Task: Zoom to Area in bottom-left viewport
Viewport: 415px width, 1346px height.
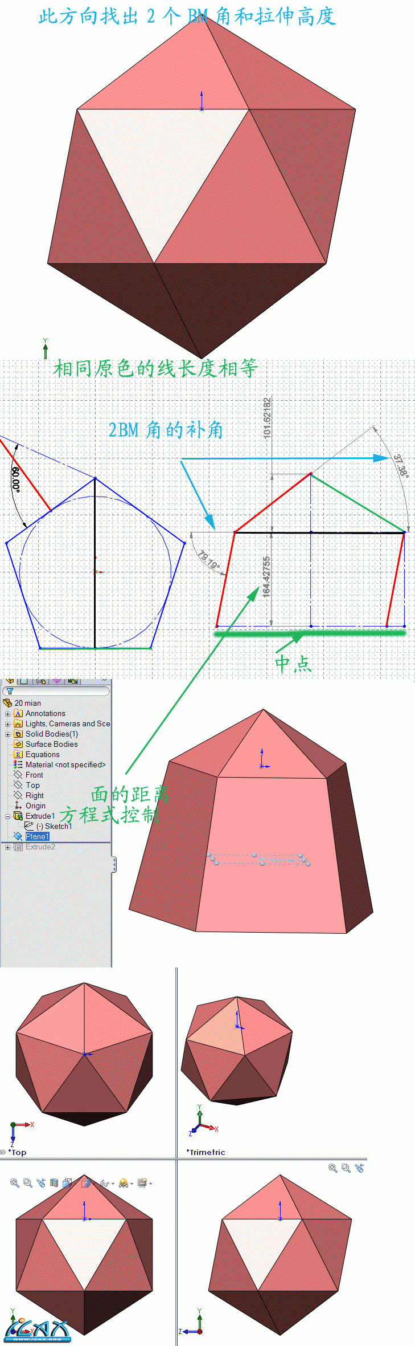Action: (28, 1183)
